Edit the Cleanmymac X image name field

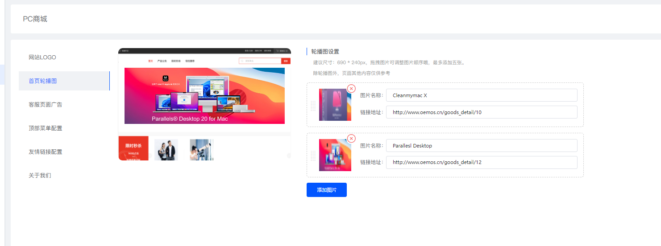click(x=481, y=95)
